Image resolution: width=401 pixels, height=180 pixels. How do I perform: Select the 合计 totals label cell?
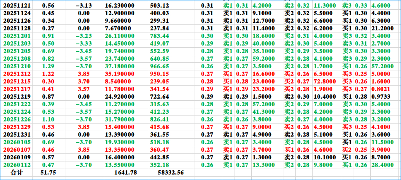click(16, 172)
